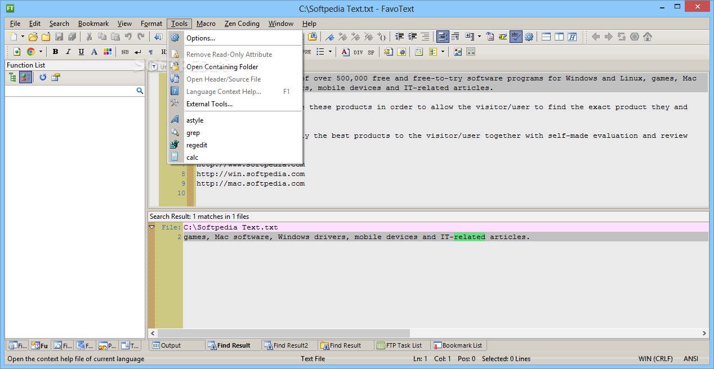Click the Redo arrow icon
714x369 pixels.
coord(141,37)
